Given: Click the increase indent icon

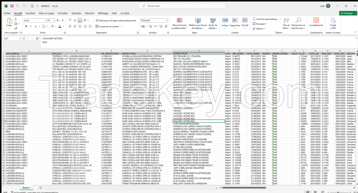Looking at the screenshot, I should click(x=90, y=26).
